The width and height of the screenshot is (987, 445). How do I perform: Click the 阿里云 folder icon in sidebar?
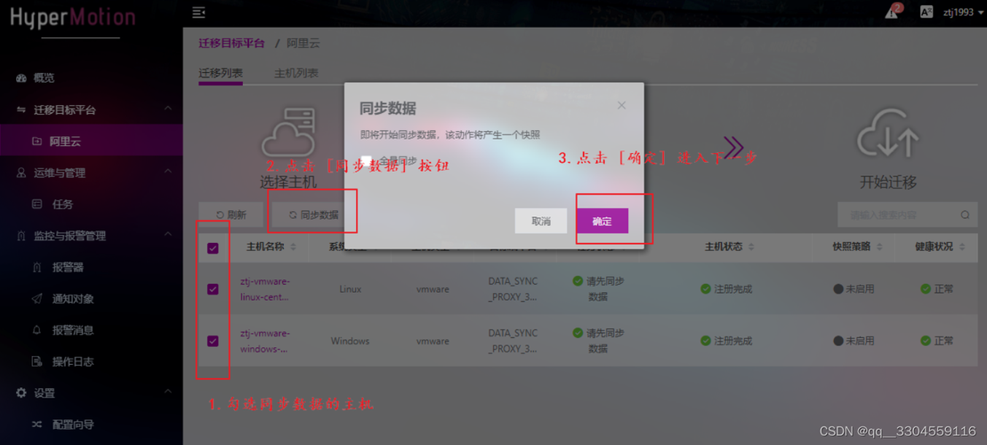[37, 142]
